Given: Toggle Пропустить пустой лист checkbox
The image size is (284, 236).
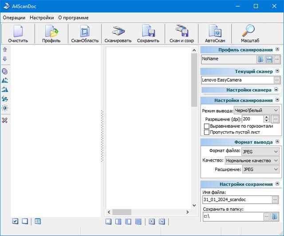Looking at the screenshot, I should (x=206, y=132).
